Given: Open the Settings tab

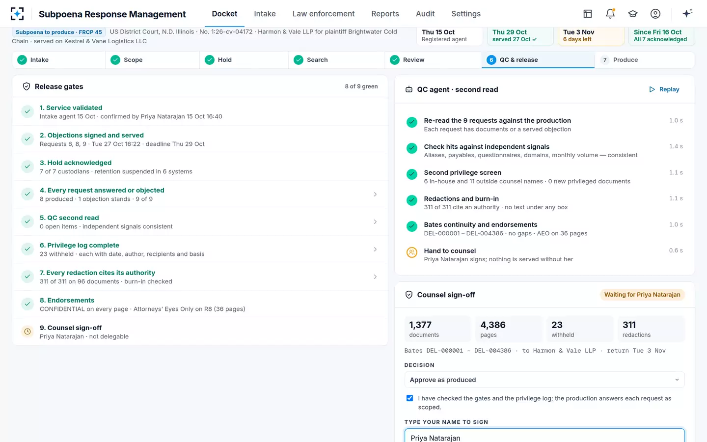Looking at the screenshot, I should [466, 14].
